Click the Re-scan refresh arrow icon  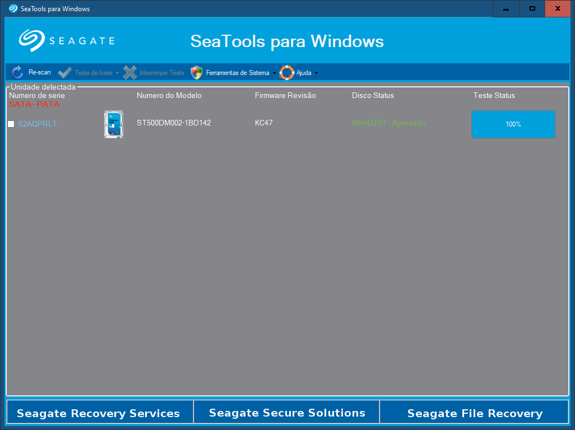point(17,73)
